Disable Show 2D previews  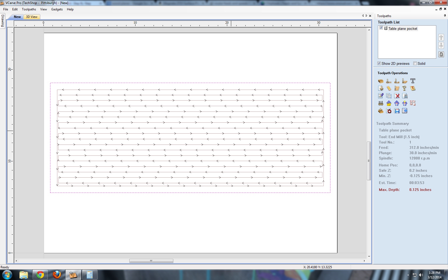click(x=379, y=63)
